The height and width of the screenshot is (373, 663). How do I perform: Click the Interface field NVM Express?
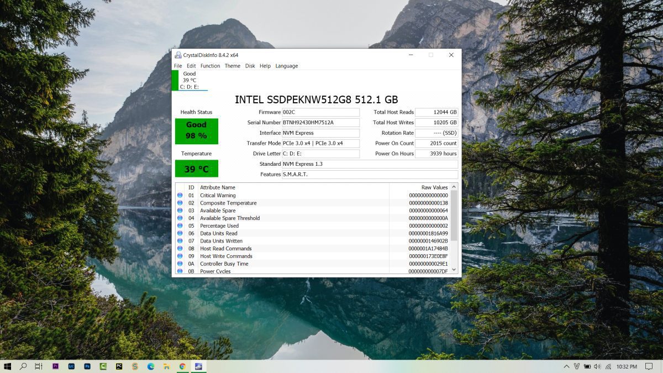click(320, 133)
